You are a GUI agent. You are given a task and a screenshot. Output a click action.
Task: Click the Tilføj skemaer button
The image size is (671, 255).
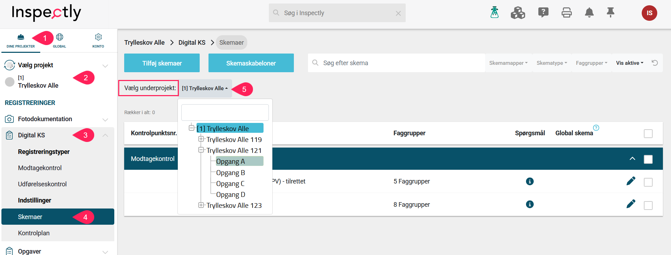point(162,63)
